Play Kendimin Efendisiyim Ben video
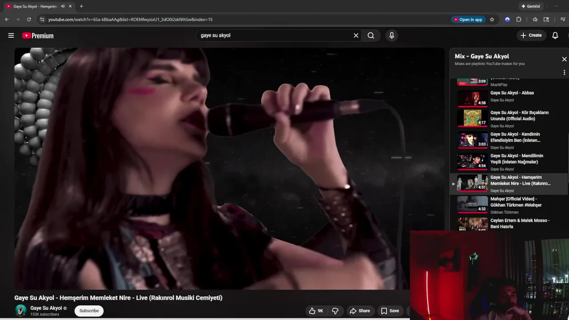569x320 pixels. (x=515, y=137)
